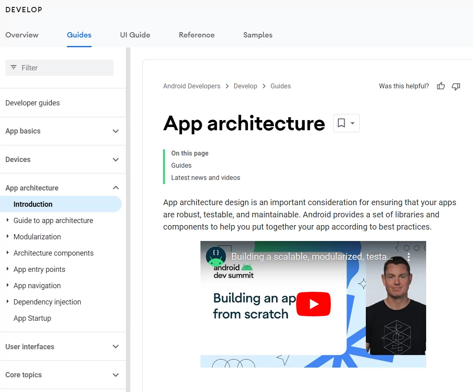Click the On this page heading
Screen dimensions: 473x392
coord(190,153)
